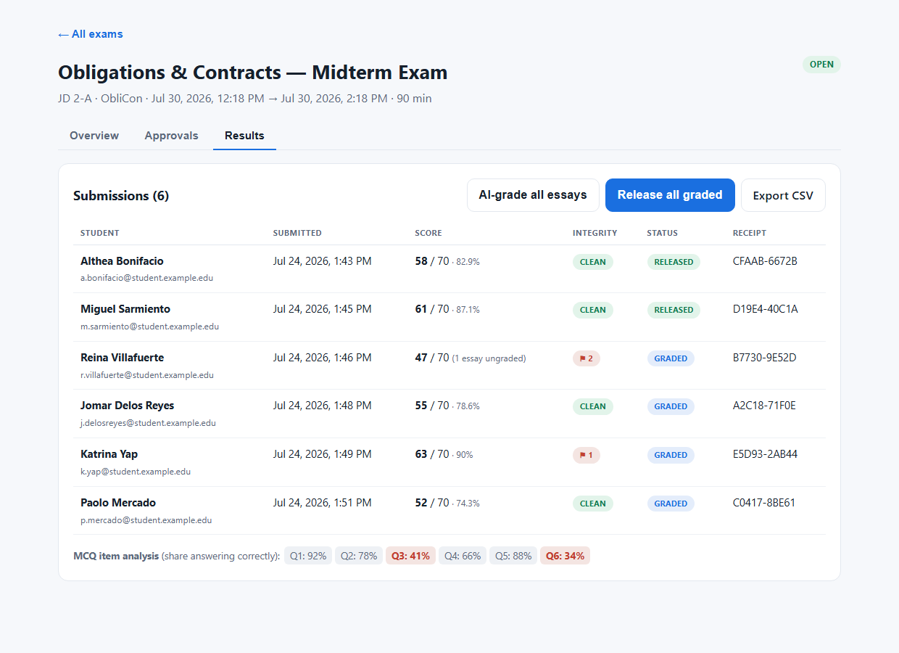
Task: Click email a.bonifacio@student.example.edu
Action: [x=146, y=278]
